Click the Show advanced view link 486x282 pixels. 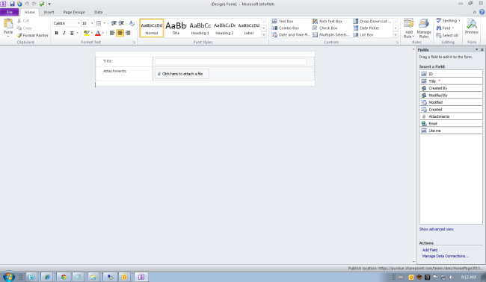[x=437, y=229]
